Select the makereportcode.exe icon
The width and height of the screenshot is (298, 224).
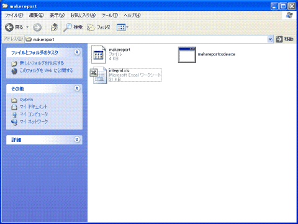click(x=187, y=55)
